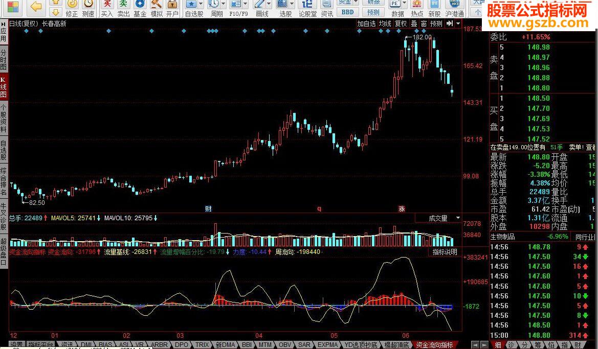Open the 开户 account opening lock icon
The height and width of the screenshot is (349, 598).
(172, 4)
